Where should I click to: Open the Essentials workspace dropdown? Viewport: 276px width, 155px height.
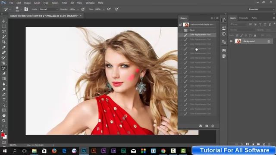[x=261, y=9]
